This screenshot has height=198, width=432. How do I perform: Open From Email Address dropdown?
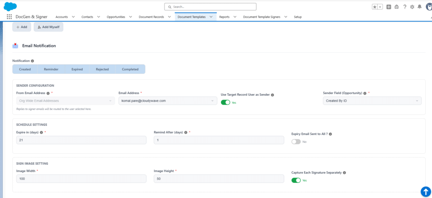tap(65, 100)
